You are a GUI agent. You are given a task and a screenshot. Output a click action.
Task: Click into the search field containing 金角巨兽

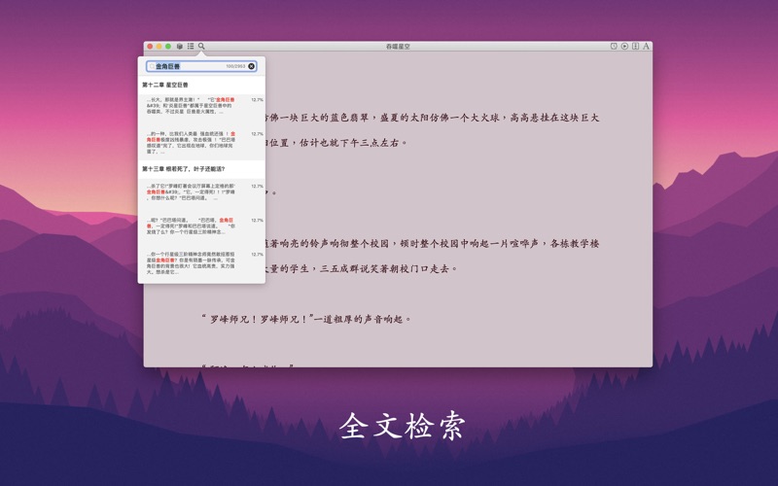coord(201,66)
